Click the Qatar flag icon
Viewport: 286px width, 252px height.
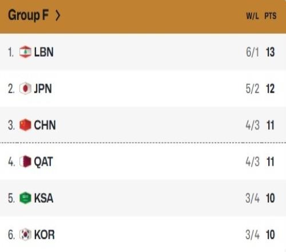click(x=25, y=162)
